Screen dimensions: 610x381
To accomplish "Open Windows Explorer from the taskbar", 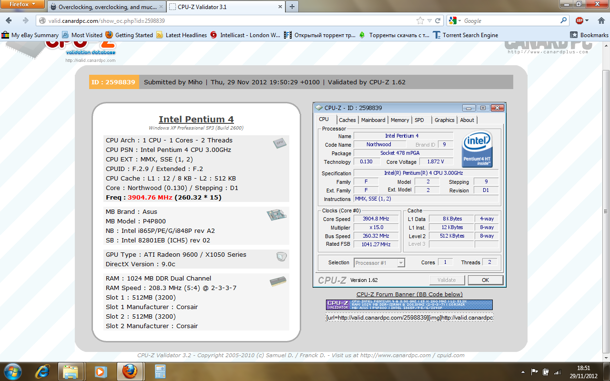I will click(x=71, y=371).
